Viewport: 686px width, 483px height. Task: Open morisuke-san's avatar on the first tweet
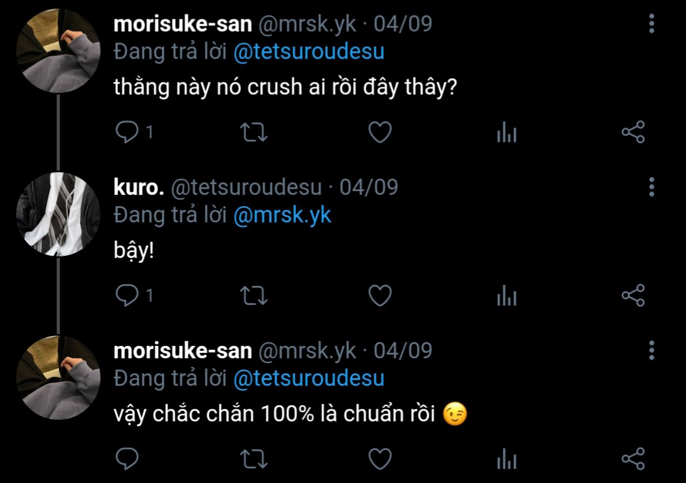(x=58, y=51)
